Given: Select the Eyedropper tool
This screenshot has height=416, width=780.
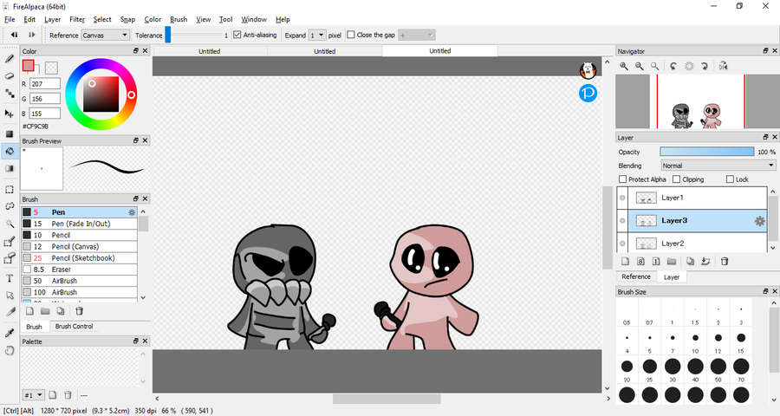Looking at the screenshot, I should pyautogui.click(x=10, y=334).
